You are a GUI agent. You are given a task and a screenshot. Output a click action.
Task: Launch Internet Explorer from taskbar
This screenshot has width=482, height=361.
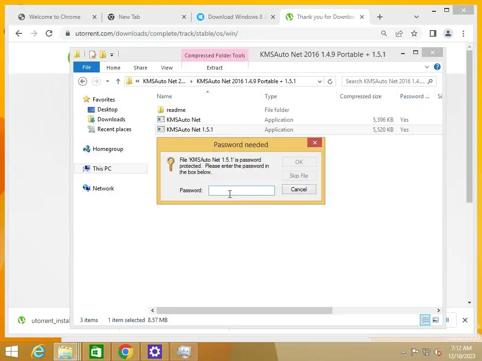point(39,352)
